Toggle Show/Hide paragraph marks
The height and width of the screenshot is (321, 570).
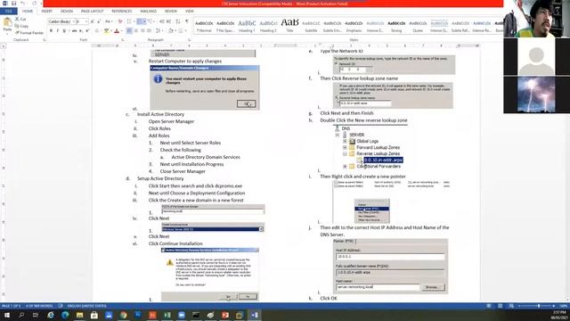point(187,21)
